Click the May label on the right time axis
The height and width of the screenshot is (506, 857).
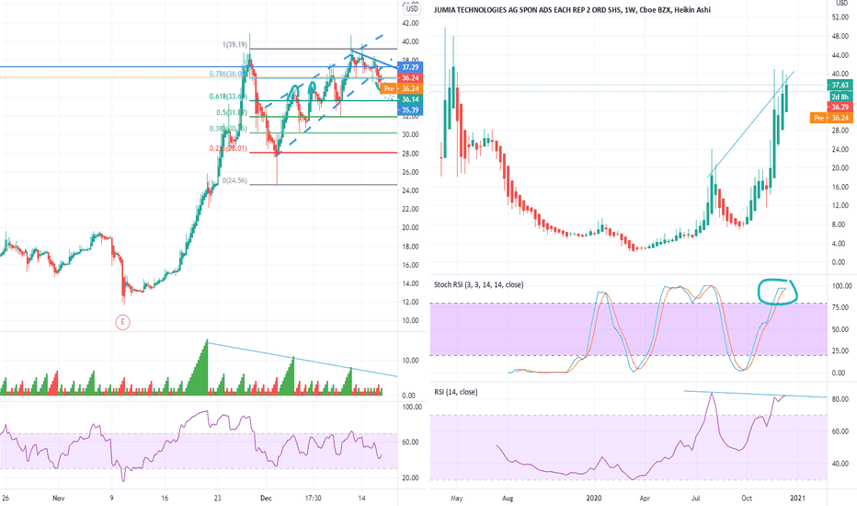tap(457, 498)
